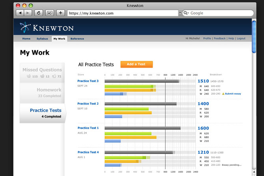Click the Google search magnifier icon

pos(186,13)
